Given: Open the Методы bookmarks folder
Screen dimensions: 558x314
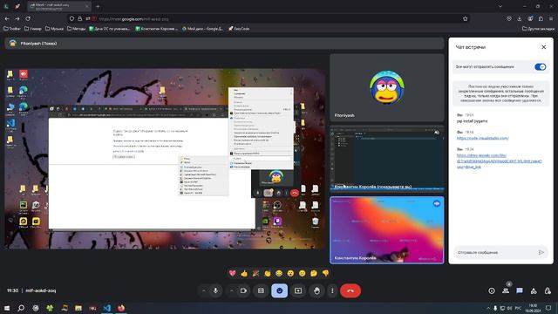Looking at the screenshot, I should pos(76,29).
